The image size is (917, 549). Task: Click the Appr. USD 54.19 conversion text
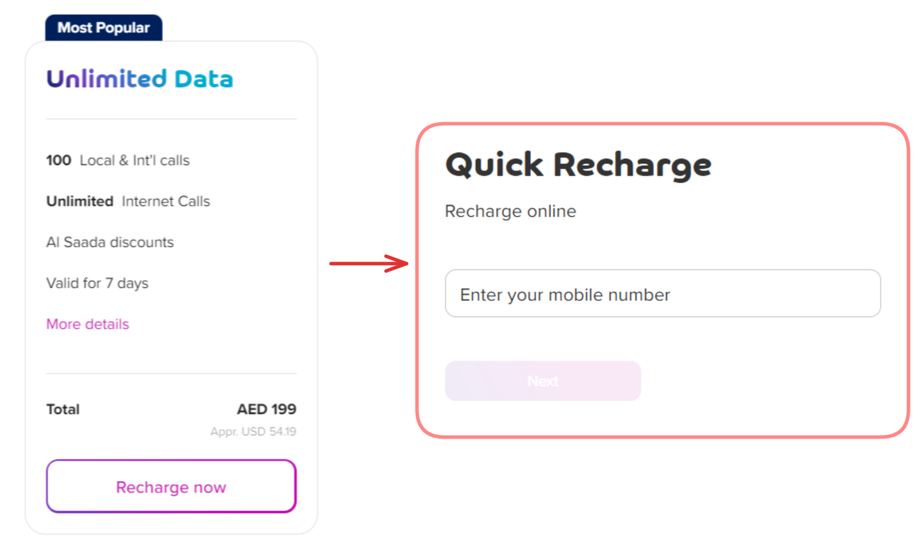pyautogui.click(x=253, y=431)
